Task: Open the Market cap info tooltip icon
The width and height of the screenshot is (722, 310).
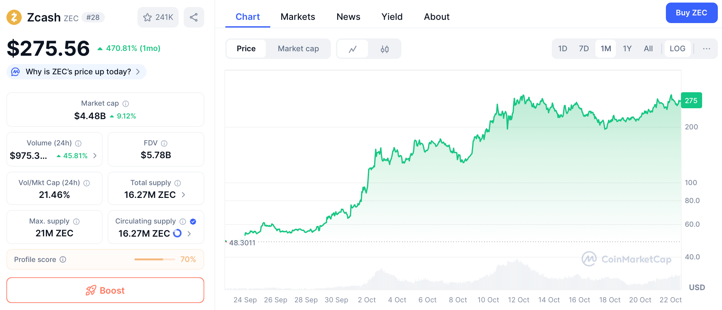Action: [126, 103]
